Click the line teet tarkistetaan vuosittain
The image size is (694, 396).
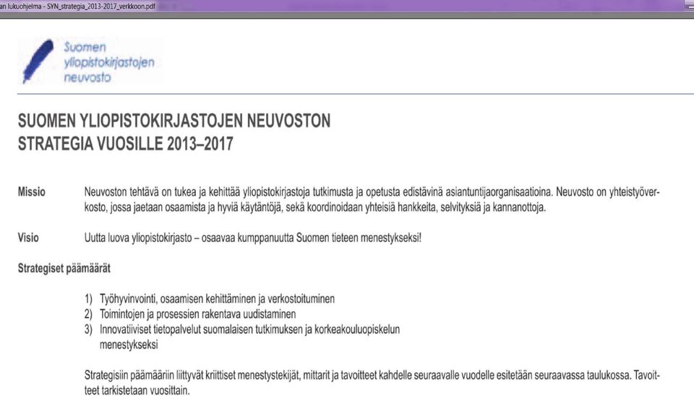click(x=137, y=390)
